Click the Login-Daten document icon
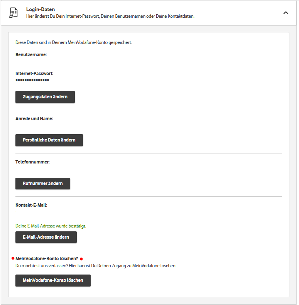The width and height of the screenshot is (299, 305). click(x=14, y=13)
